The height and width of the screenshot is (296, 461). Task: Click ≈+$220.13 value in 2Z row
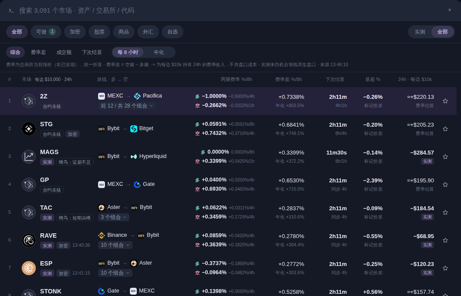[420, 97]
